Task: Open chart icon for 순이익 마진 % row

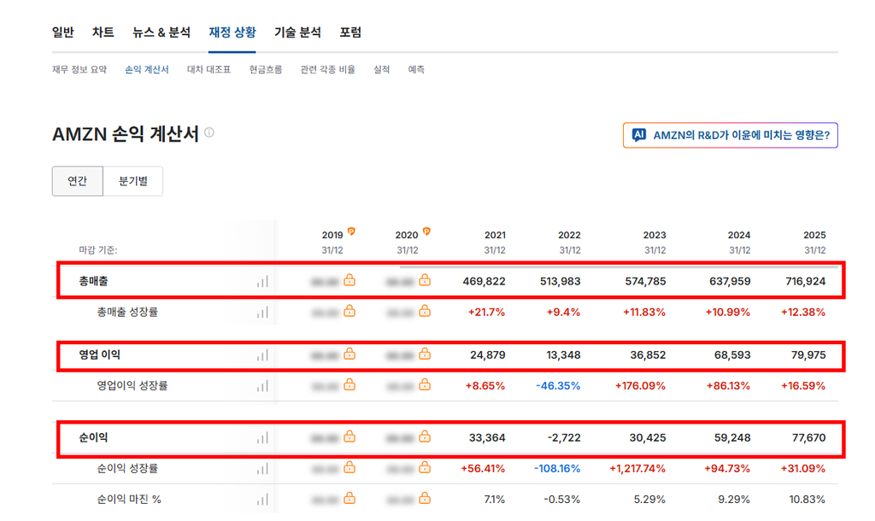Action: pos(262,500)
